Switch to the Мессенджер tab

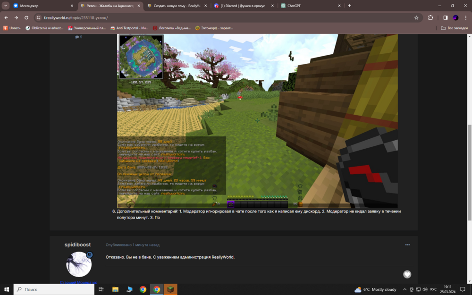[x=43, y=6]
